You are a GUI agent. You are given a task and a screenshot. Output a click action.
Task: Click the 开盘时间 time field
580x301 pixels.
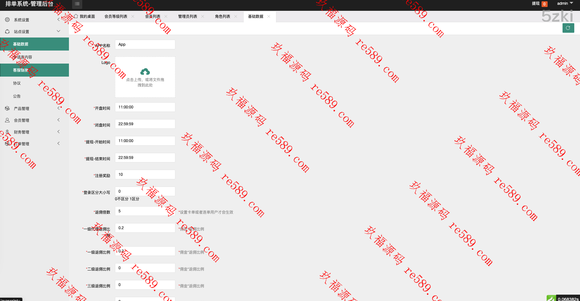point(145,107)
